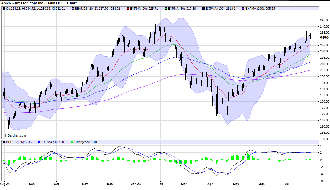Click the 170.00 price axis label

(x=324, y=114)
